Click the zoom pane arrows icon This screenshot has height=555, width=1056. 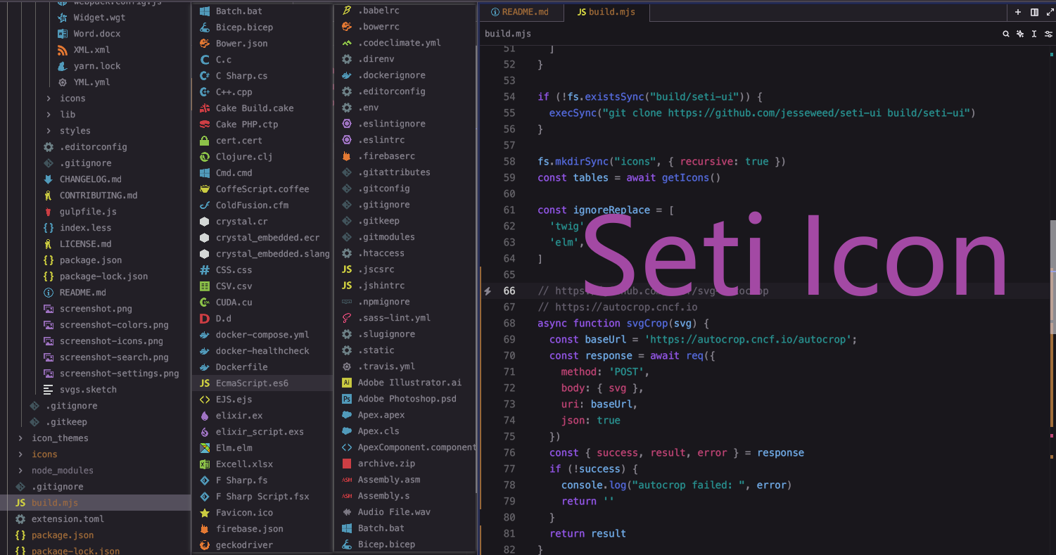tap(1050, 12)
